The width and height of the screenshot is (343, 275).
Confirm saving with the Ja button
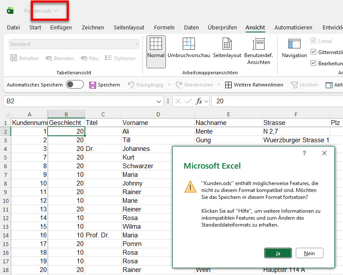click(x=278, y=253)
